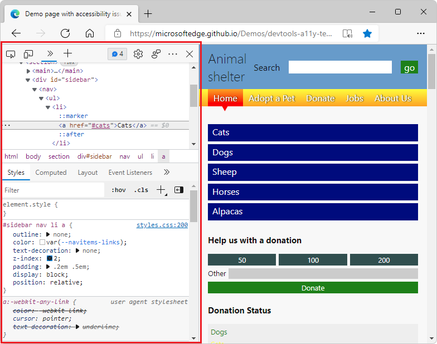Click the page Search text field
The width and height of the screenshot is (437, 344).
point(340,67)
